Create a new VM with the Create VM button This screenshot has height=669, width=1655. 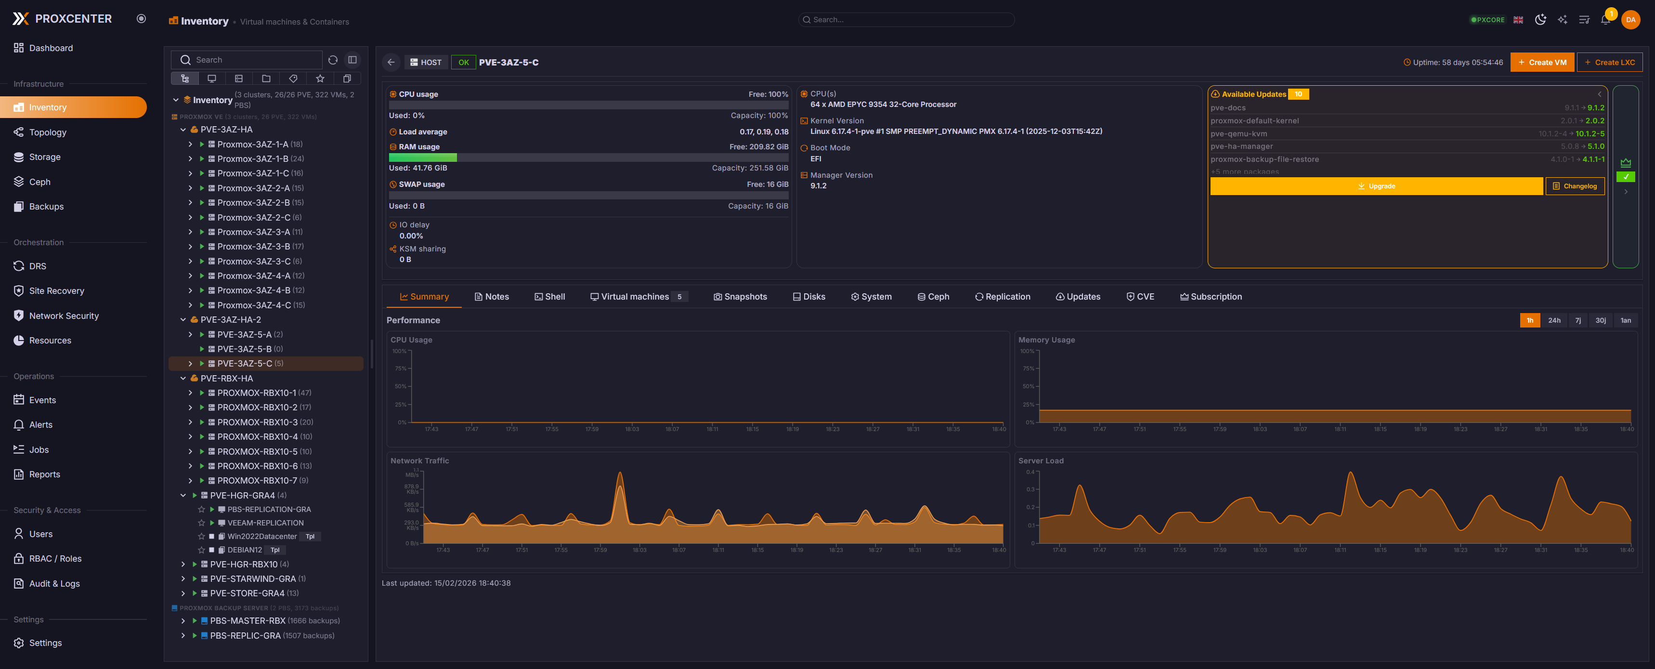click(1543, 62)
